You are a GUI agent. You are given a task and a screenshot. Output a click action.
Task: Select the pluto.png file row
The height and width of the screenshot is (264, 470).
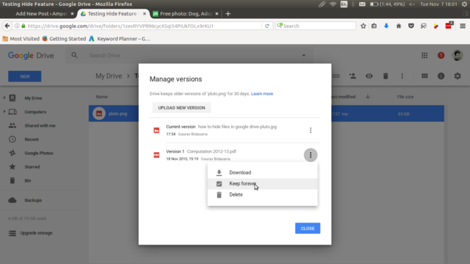(x=266, y=113)
